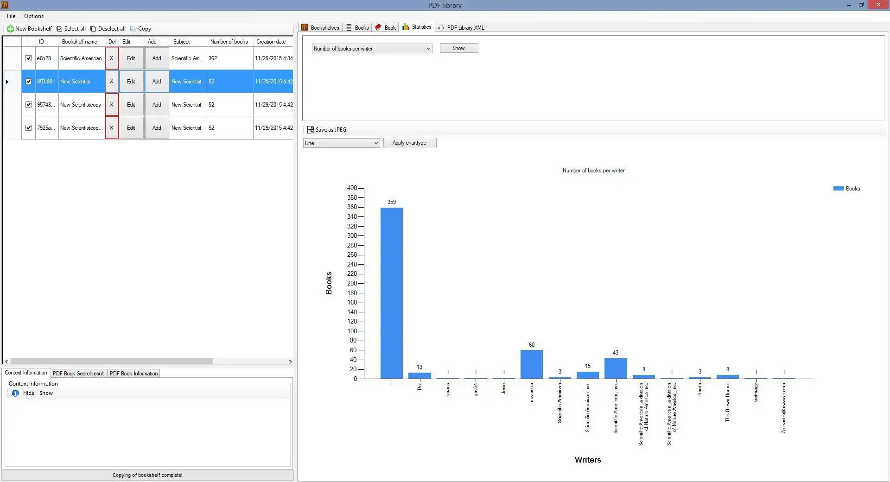
Task: Click the Number of books column header
Action: click(229, 42)
